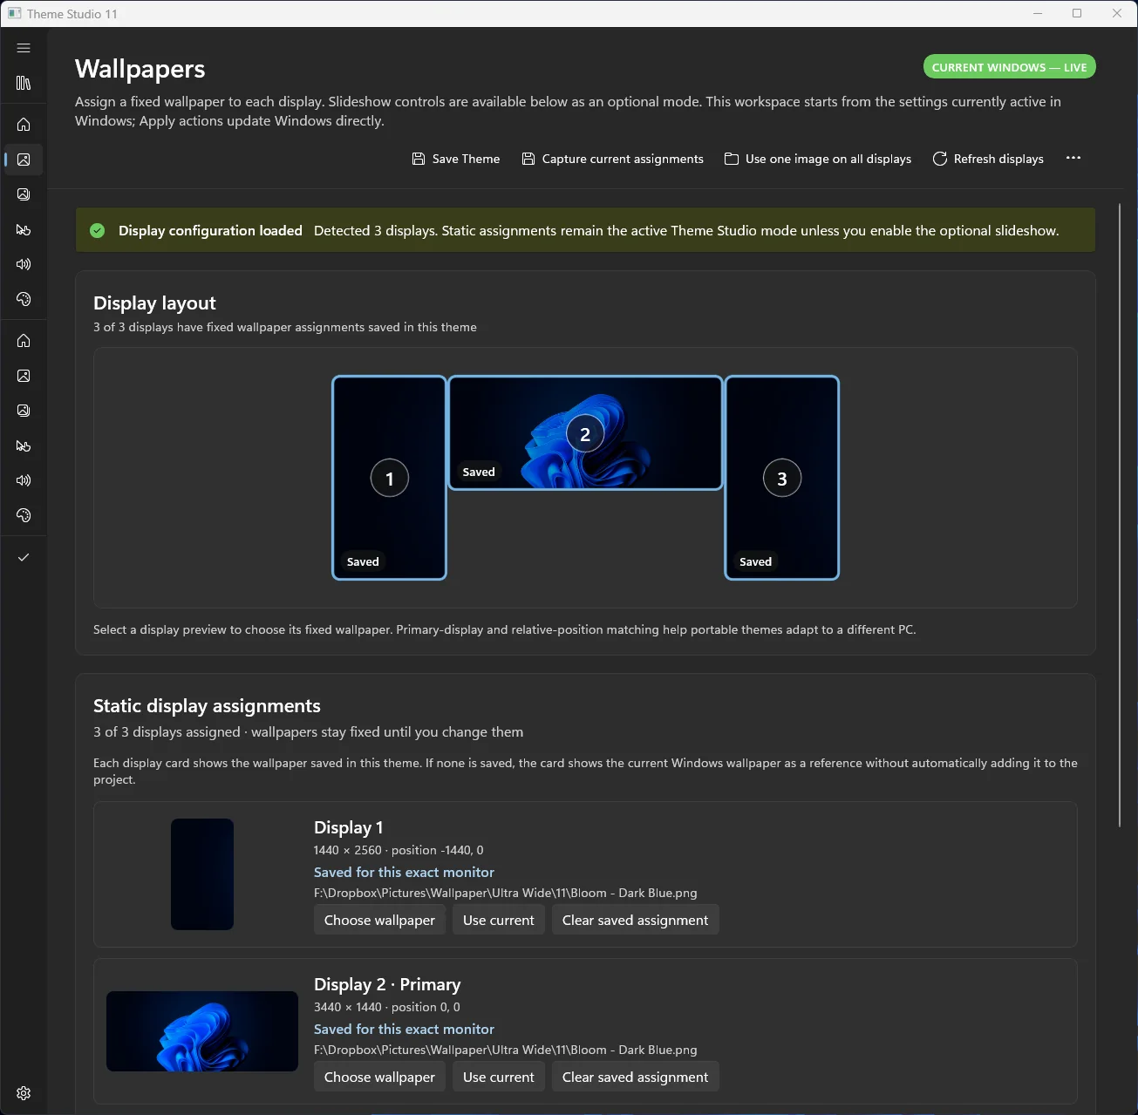This screenshot has width=1138, height=1115.
Task: Click Display 2 'Saved for this exact monitor' text
Action: click(x=404, y=1029)
